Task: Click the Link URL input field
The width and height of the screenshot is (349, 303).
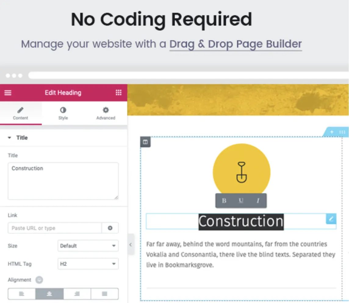Action: pyautogui.click(x=55, y=228)
